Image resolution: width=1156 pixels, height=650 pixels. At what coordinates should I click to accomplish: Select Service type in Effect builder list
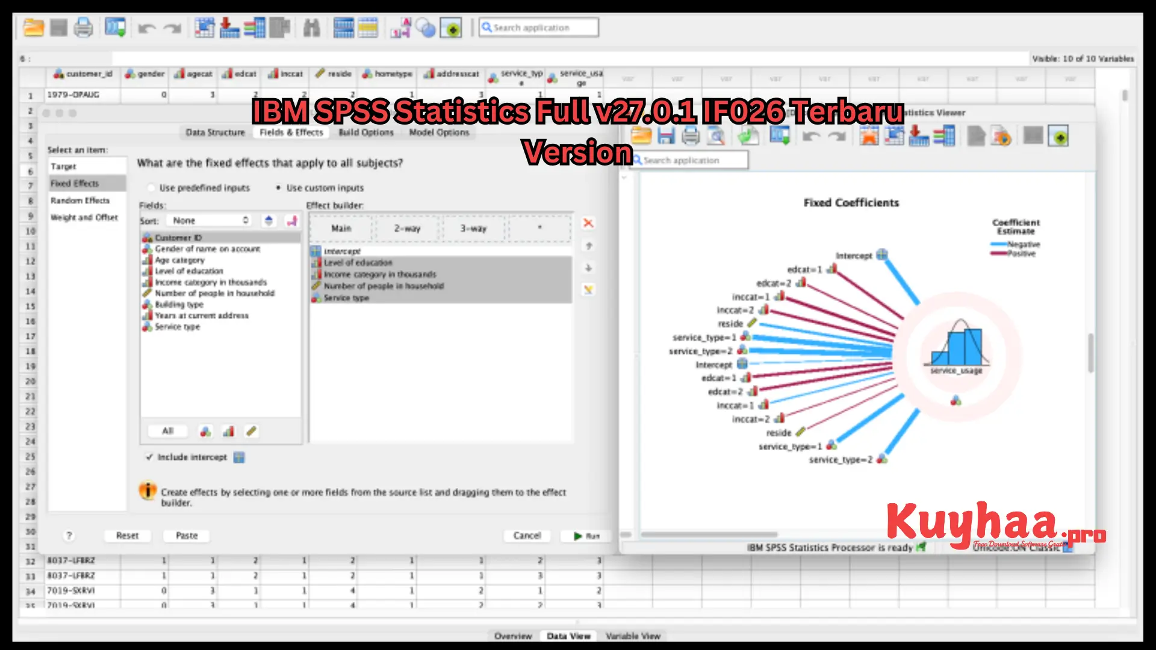(441, 298)
